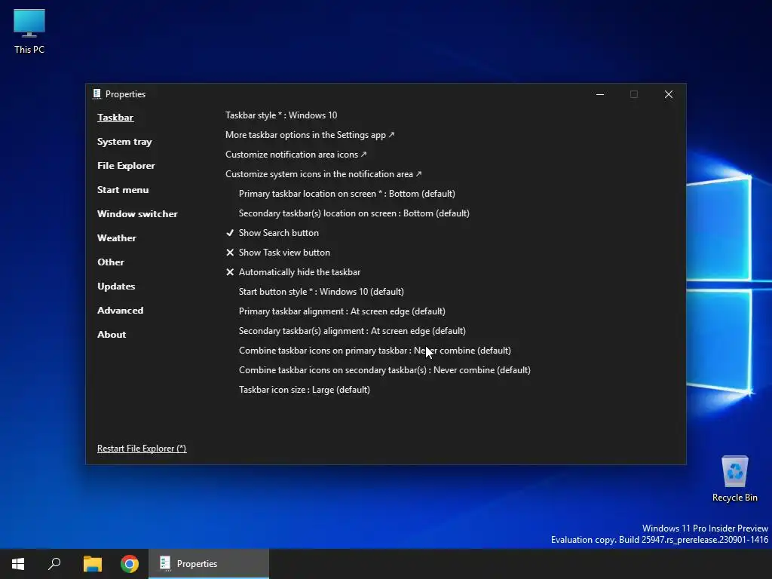This screenshot has width=772, height=579.
Task: Open Customize system icons in notification area
Action: pyautogui.click(x=323, y=174)
